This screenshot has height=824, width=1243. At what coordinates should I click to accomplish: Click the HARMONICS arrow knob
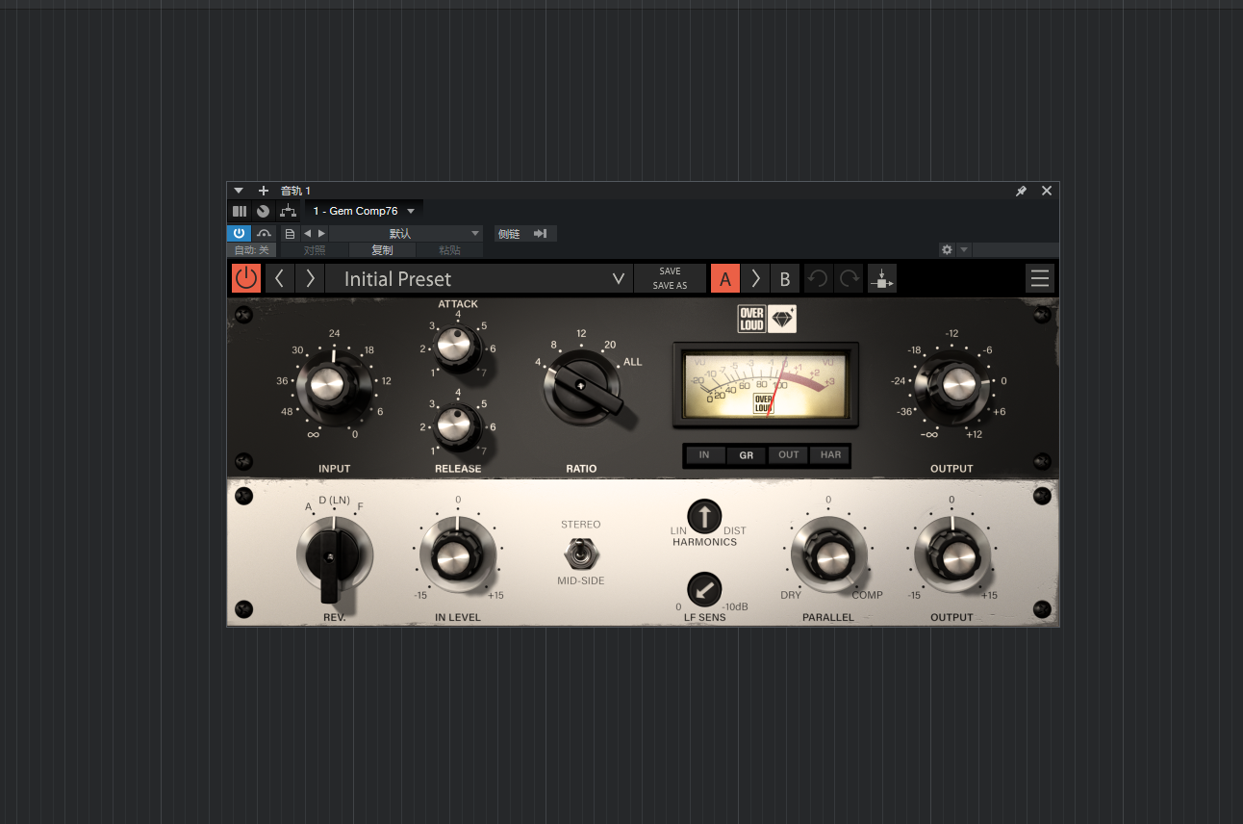pos(704,517)
